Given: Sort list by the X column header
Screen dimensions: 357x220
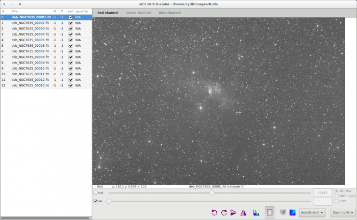Looking at the screenshot, I should 55,11.
